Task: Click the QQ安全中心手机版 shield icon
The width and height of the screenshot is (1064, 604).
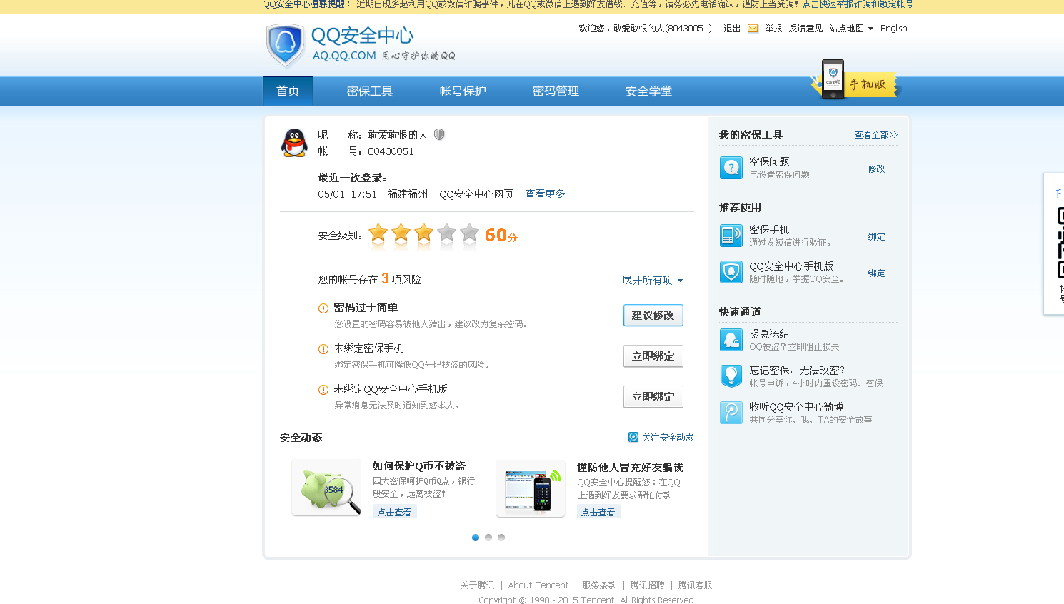Action: [731, 272]
